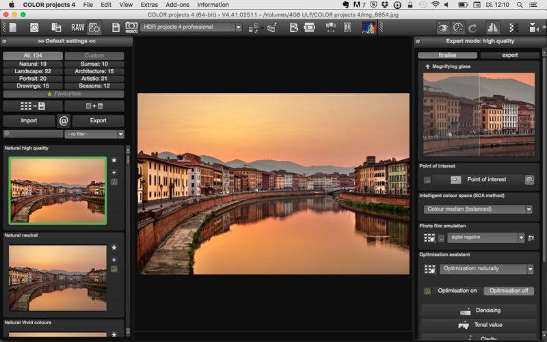Toggle the mirrored before/after comparison icon
The image size is (547, 342).
tap(492, 28)
